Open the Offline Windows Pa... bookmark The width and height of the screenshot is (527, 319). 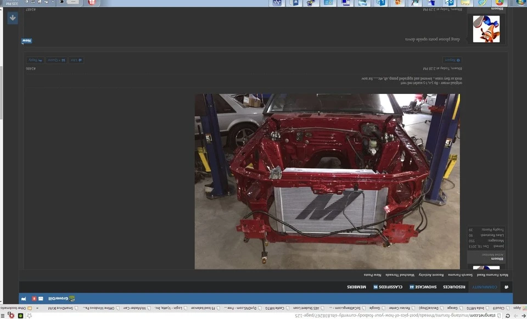pos(102,308)
